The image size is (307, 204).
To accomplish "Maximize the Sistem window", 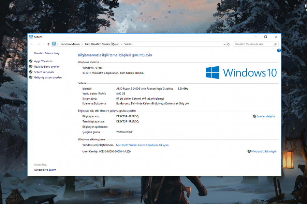I will point(265,37).
